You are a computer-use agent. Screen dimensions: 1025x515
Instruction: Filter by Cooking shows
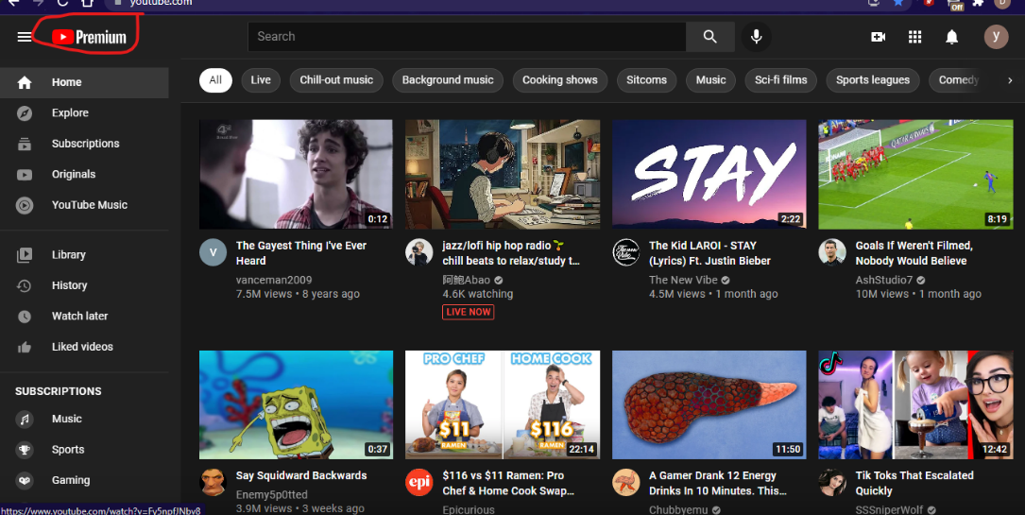point(560,80)
